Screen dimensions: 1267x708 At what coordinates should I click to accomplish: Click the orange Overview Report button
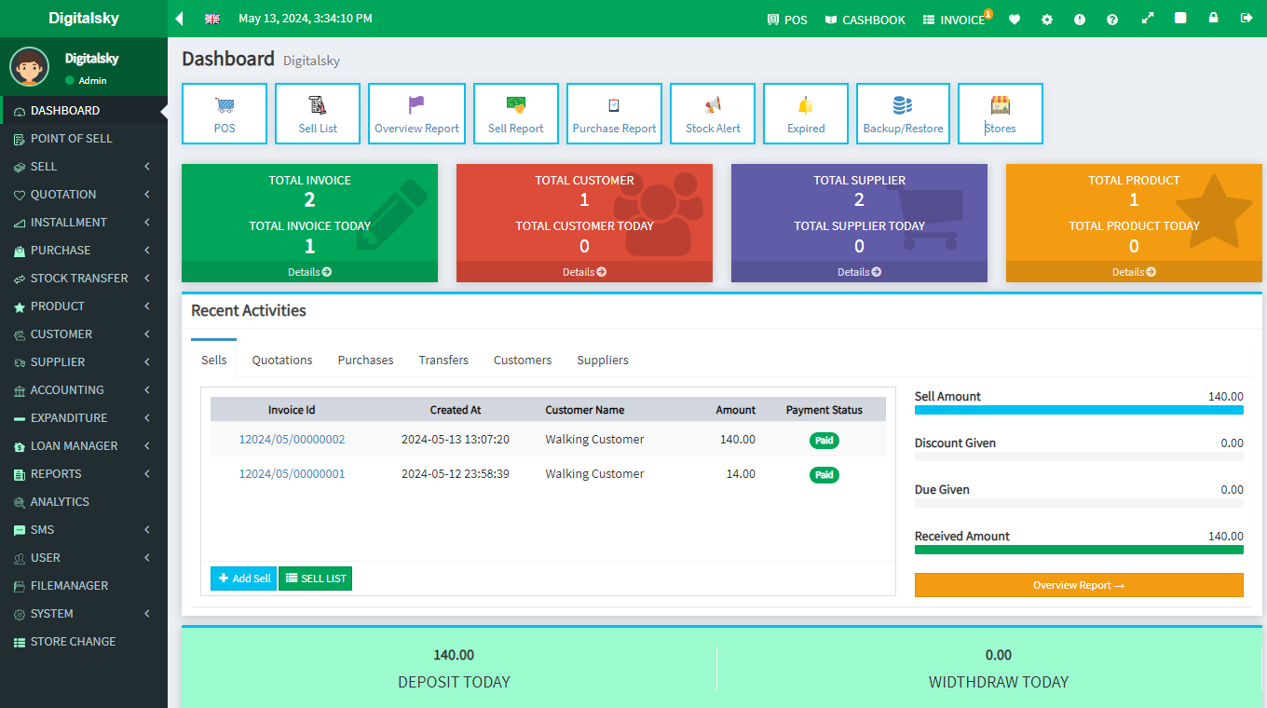[x=1079, y=585]
